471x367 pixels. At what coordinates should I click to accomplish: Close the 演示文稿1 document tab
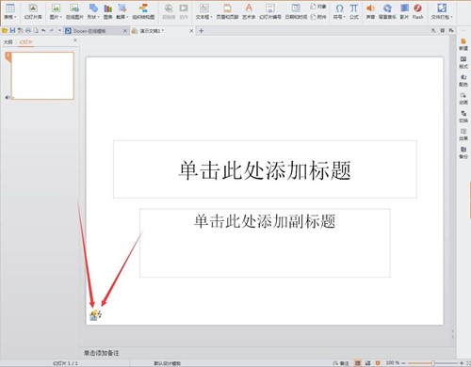(191, 31)
